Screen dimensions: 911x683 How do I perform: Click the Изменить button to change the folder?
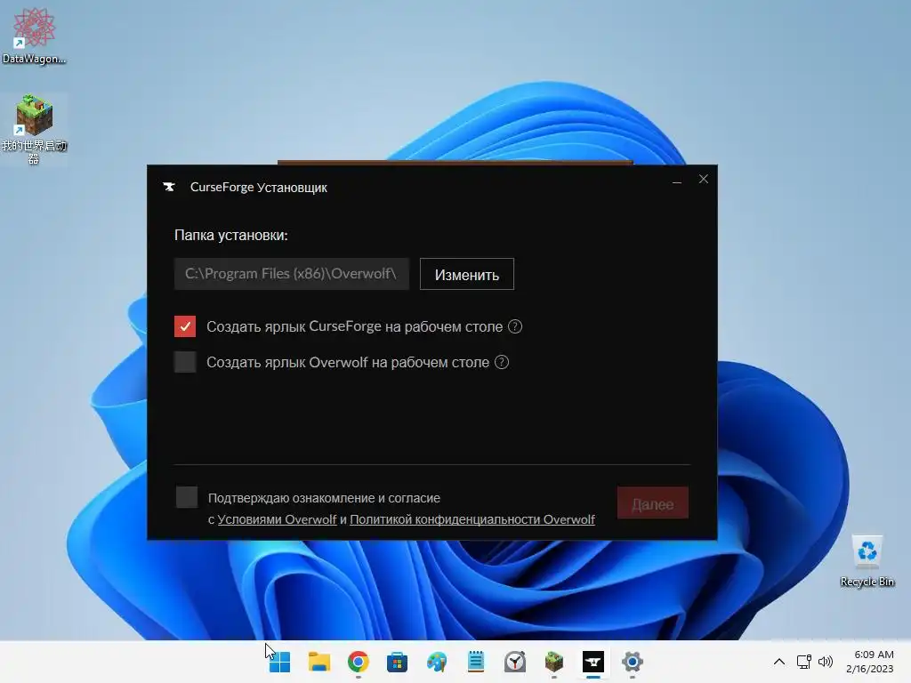point(466,274)
